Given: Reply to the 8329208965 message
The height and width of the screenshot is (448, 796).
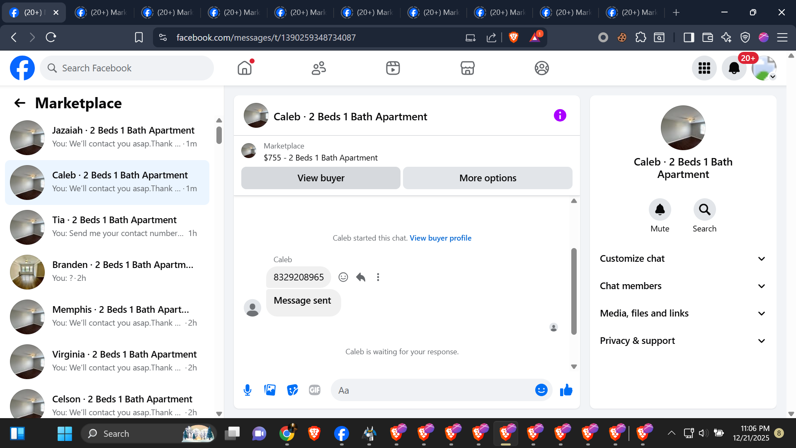Looking at the screenshot, I should click(x=361, y=277).
